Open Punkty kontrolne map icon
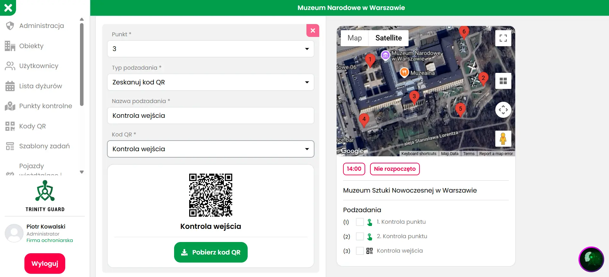609x277 pixels. [10, 106]
